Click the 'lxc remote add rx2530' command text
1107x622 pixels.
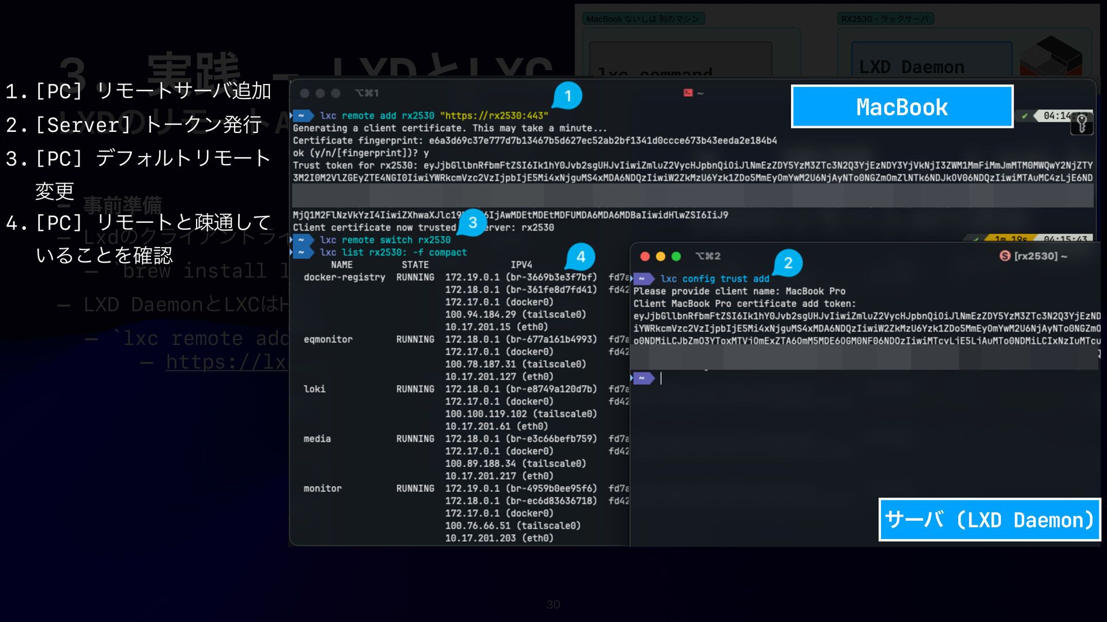tap(377, 116)
